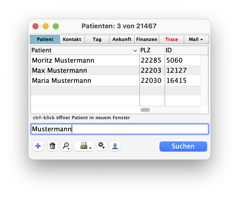This screenshot has width=239, height=197.
Task: Select the red Trace tab
Action: tap(171, 39)
